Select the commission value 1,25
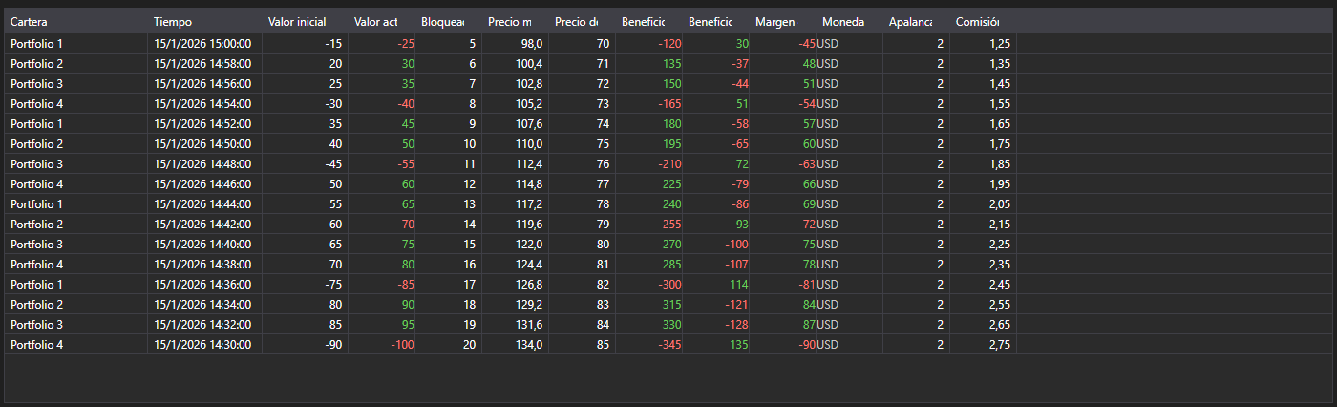The height and width of the screenshot is (407, 1337). pyautogui.click(x=983, y=44)
